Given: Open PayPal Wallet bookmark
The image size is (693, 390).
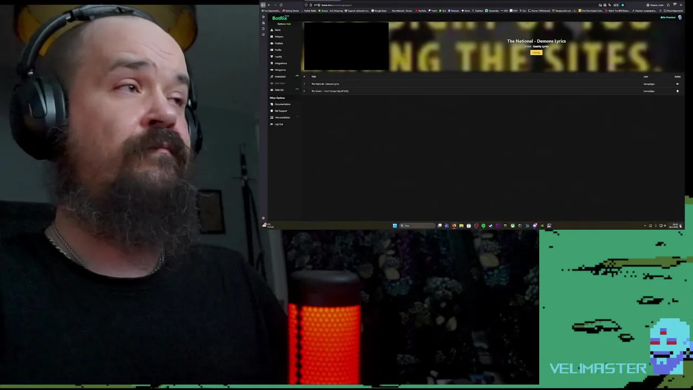Looking at the screenshot, I should click(x=309, y=10).
